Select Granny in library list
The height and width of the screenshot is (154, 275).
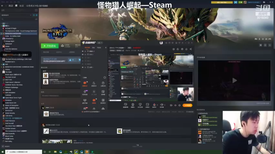pyautogui.click(x=7, y=69)
